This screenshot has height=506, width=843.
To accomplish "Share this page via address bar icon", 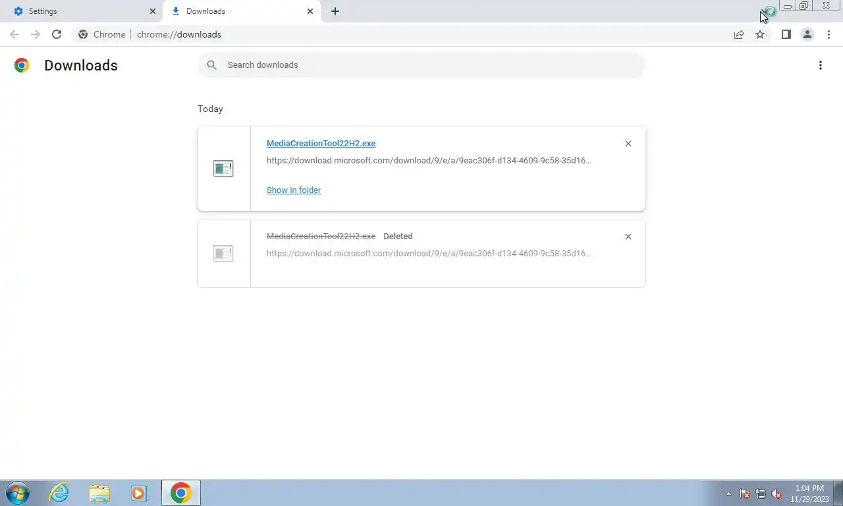I will [739, 34].
